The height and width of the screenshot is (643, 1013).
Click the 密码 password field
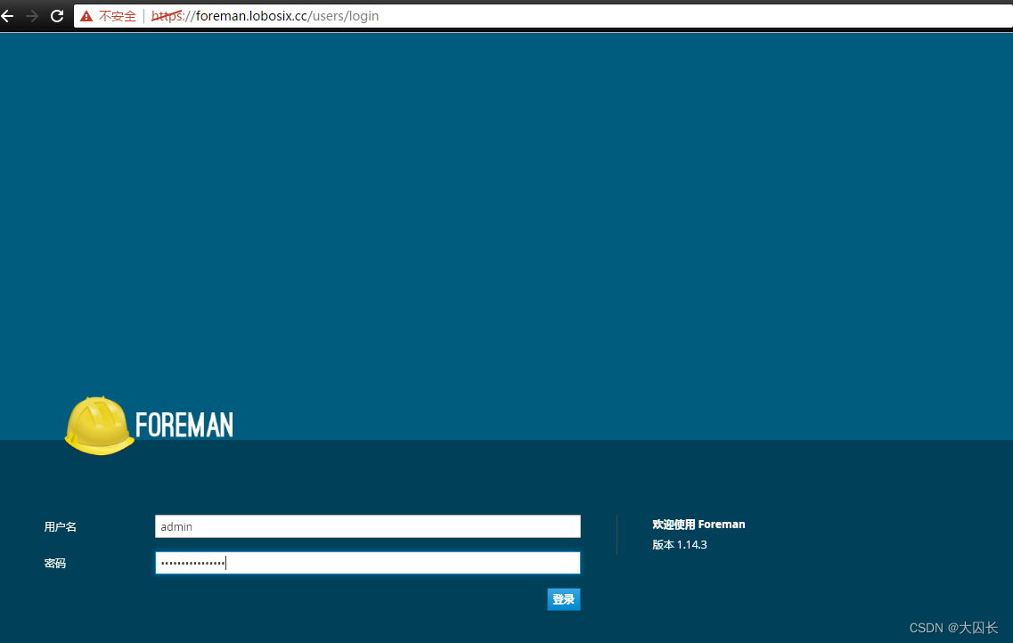coord(368,563)
